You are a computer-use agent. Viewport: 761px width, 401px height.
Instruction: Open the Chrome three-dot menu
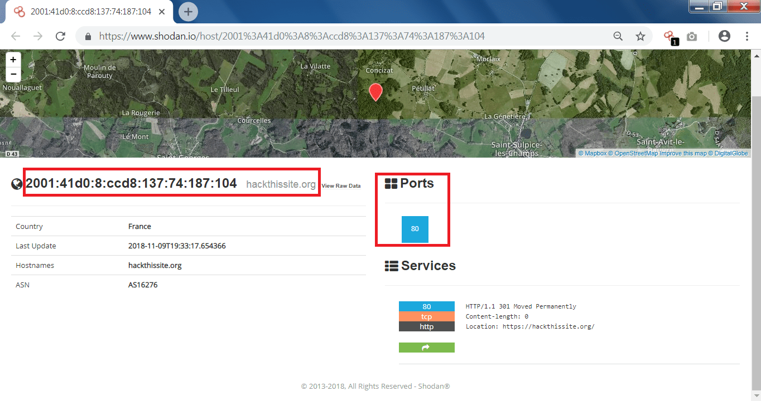(747, 36)
